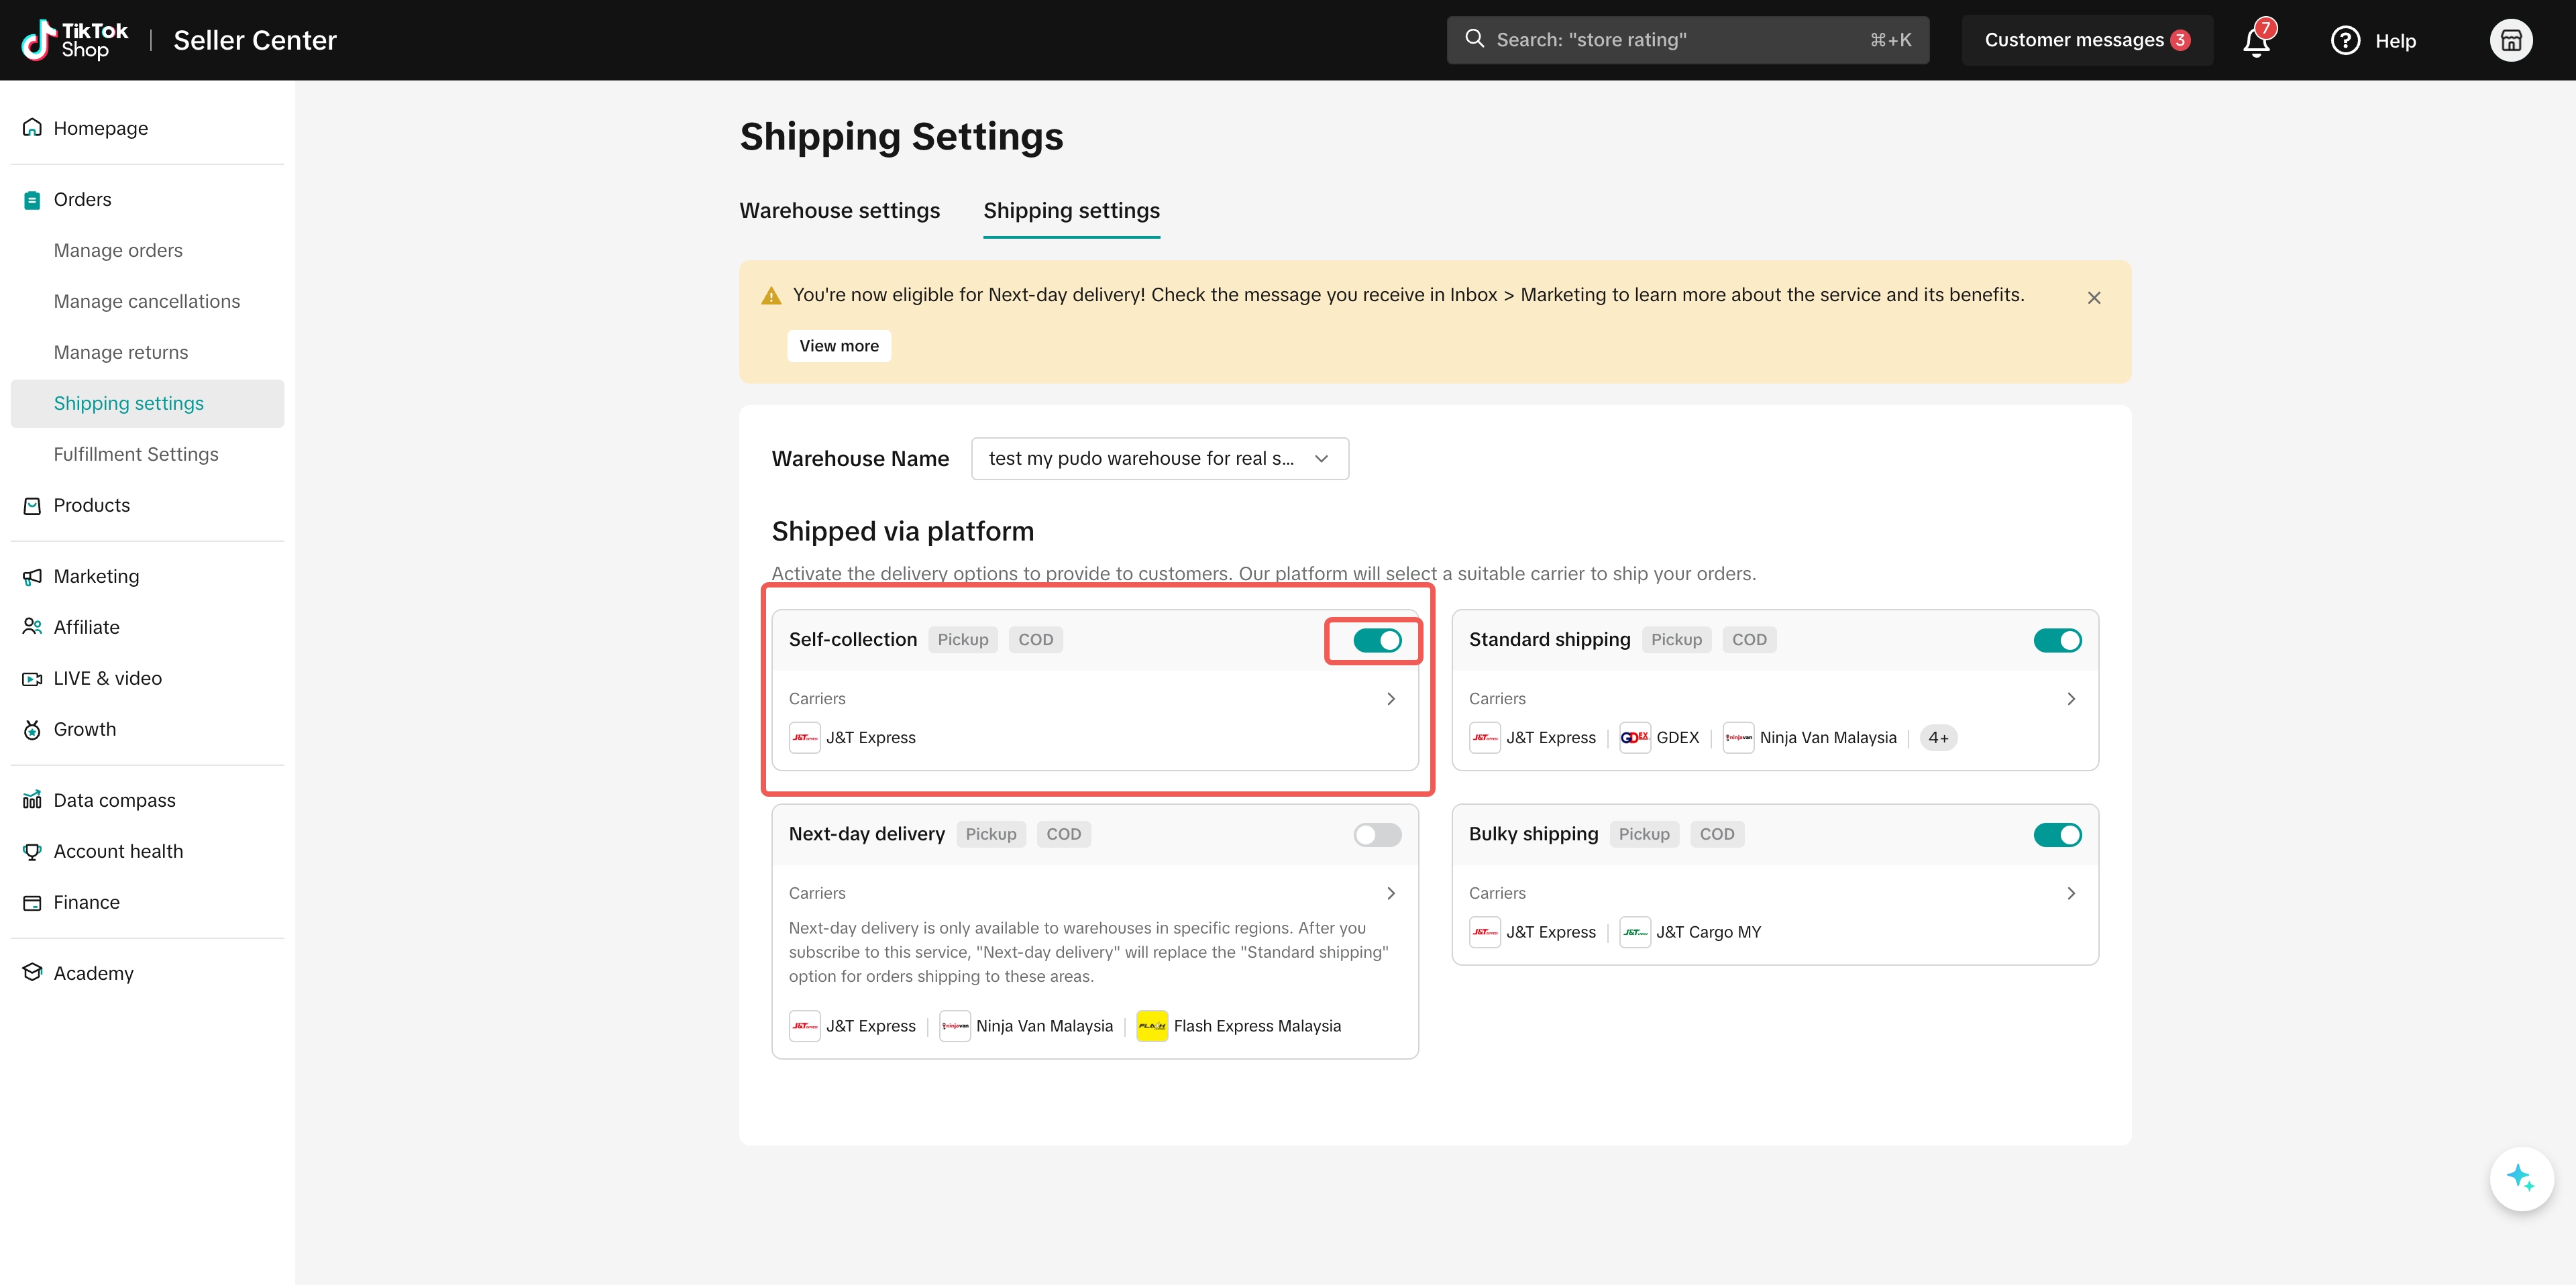Viewport: 2576px width, 1285px height.
Task: Select Shipping settings in the sidebar
Action: 147,403
